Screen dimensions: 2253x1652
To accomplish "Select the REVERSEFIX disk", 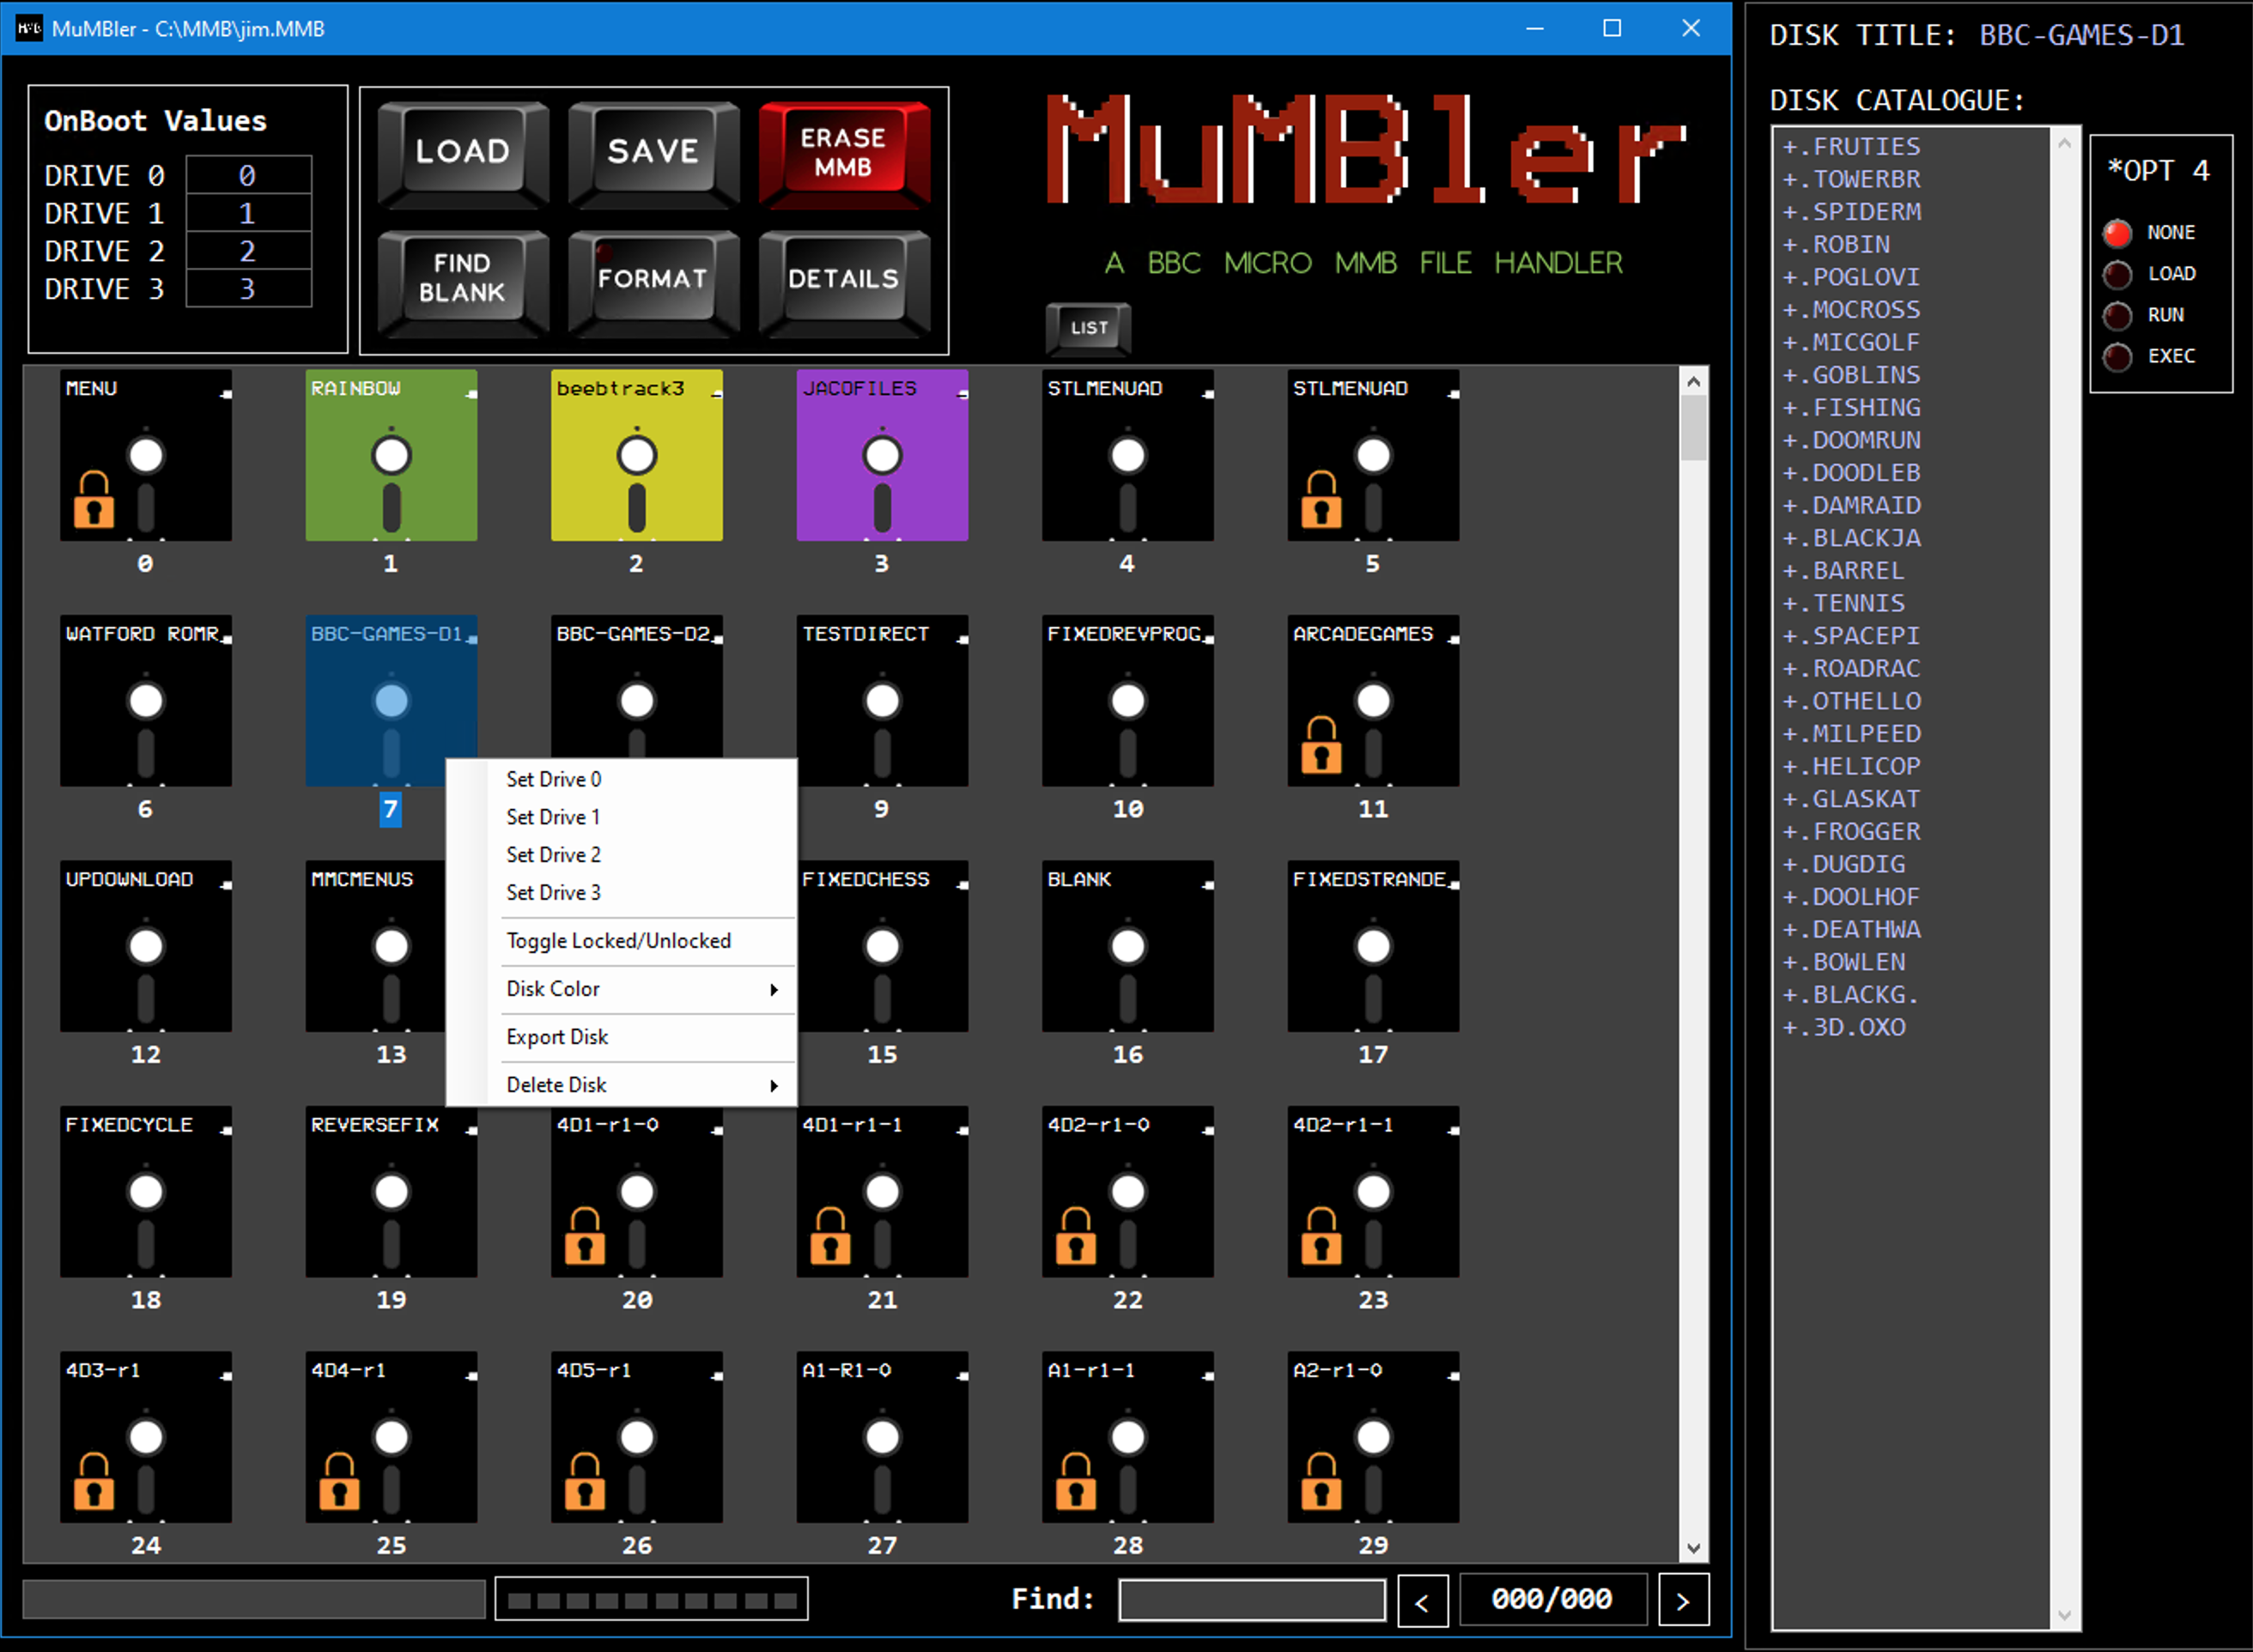I will click(391, 1191).
